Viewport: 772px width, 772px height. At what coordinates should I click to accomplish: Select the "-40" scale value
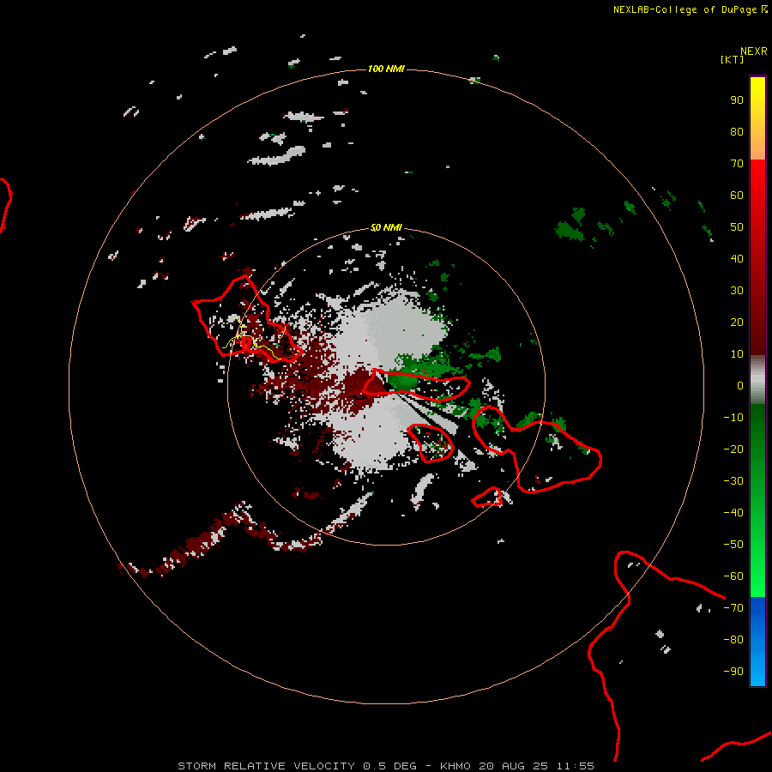(733, 513)
